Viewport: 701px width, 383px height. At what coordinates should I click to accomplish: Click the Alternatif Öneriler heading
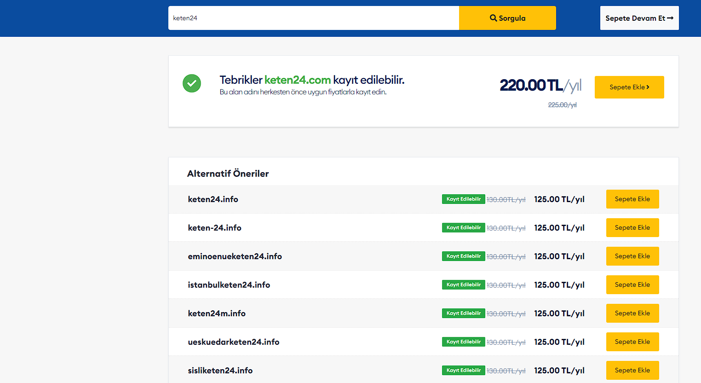[228, 174]
